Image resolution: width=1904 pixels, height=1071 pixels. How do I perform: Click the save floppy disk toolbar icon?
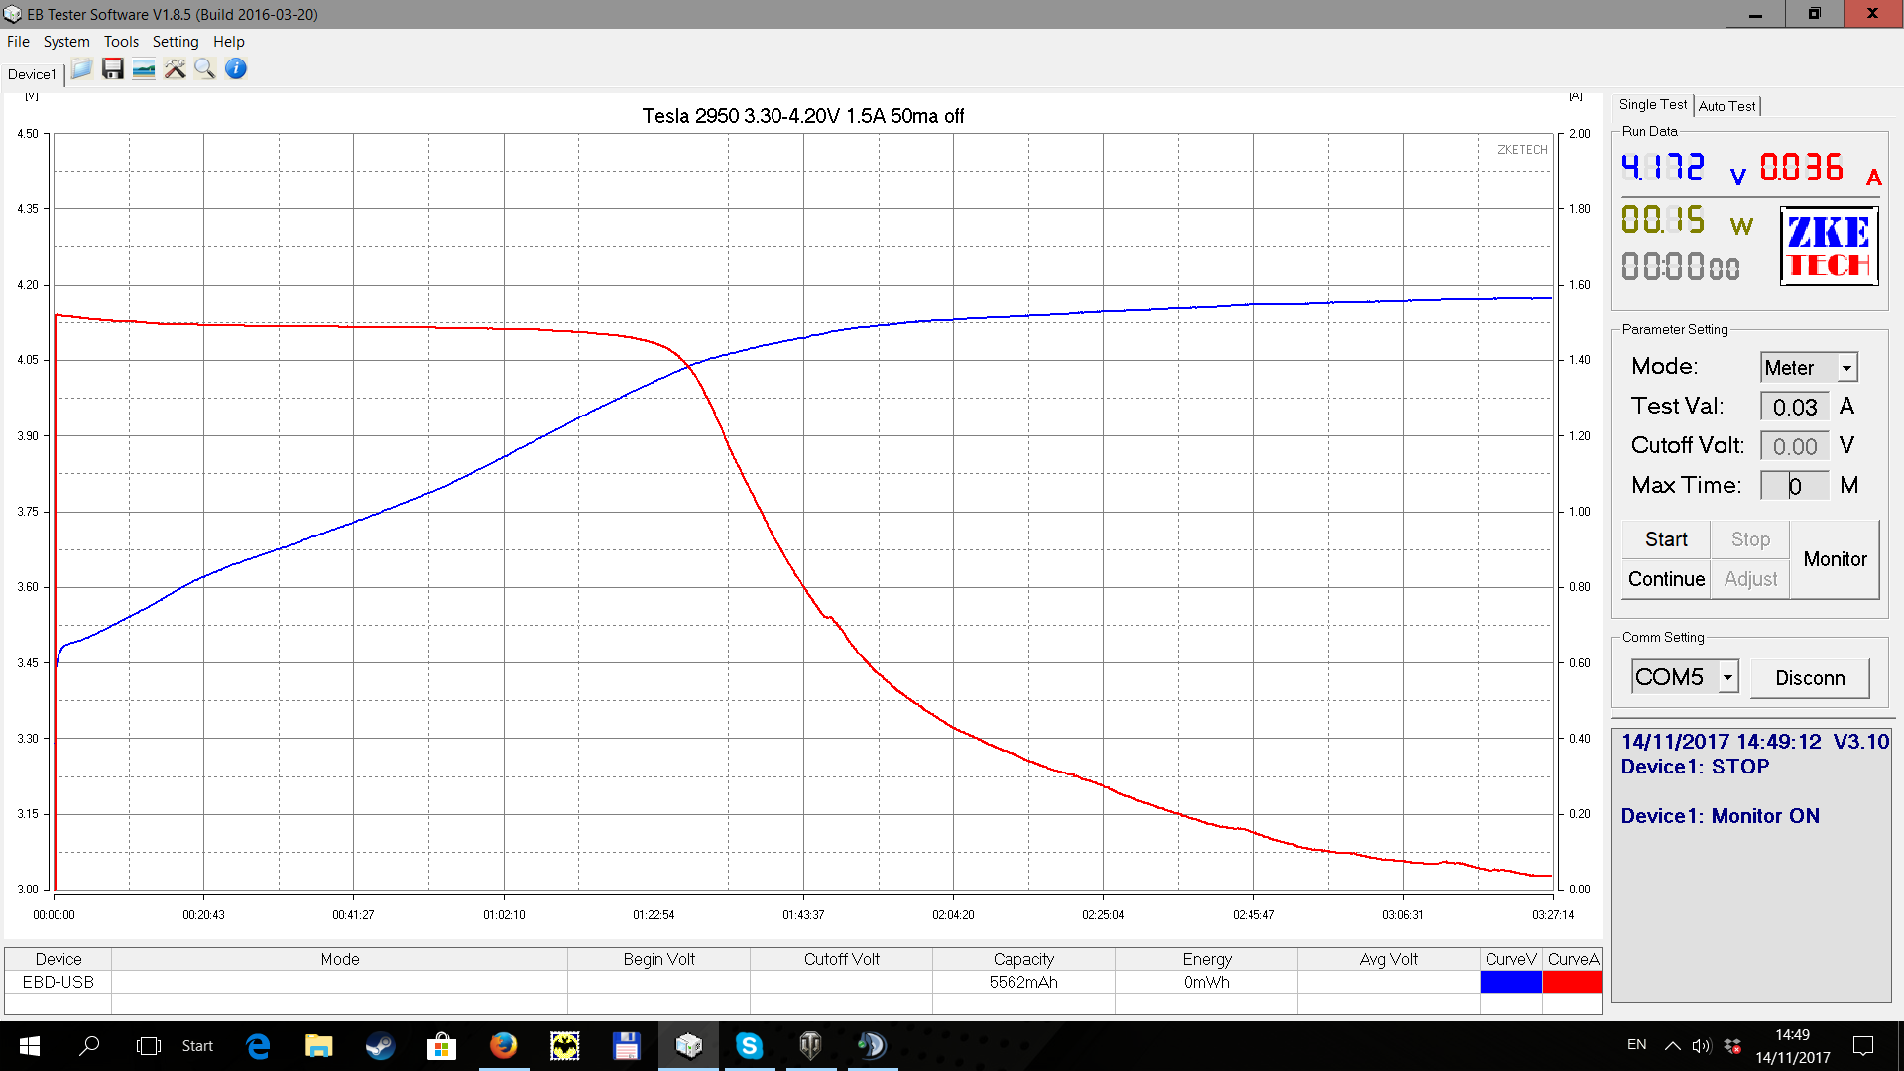coord(113,69)
